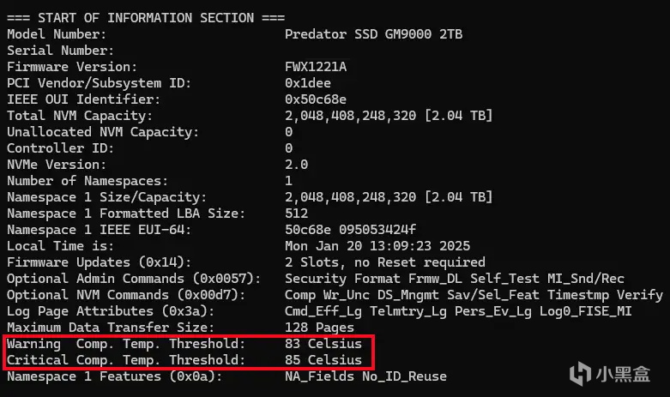Click the Unallocated NVM Capacity label
The height and width of the screenshot is (397, 670).
103,132
